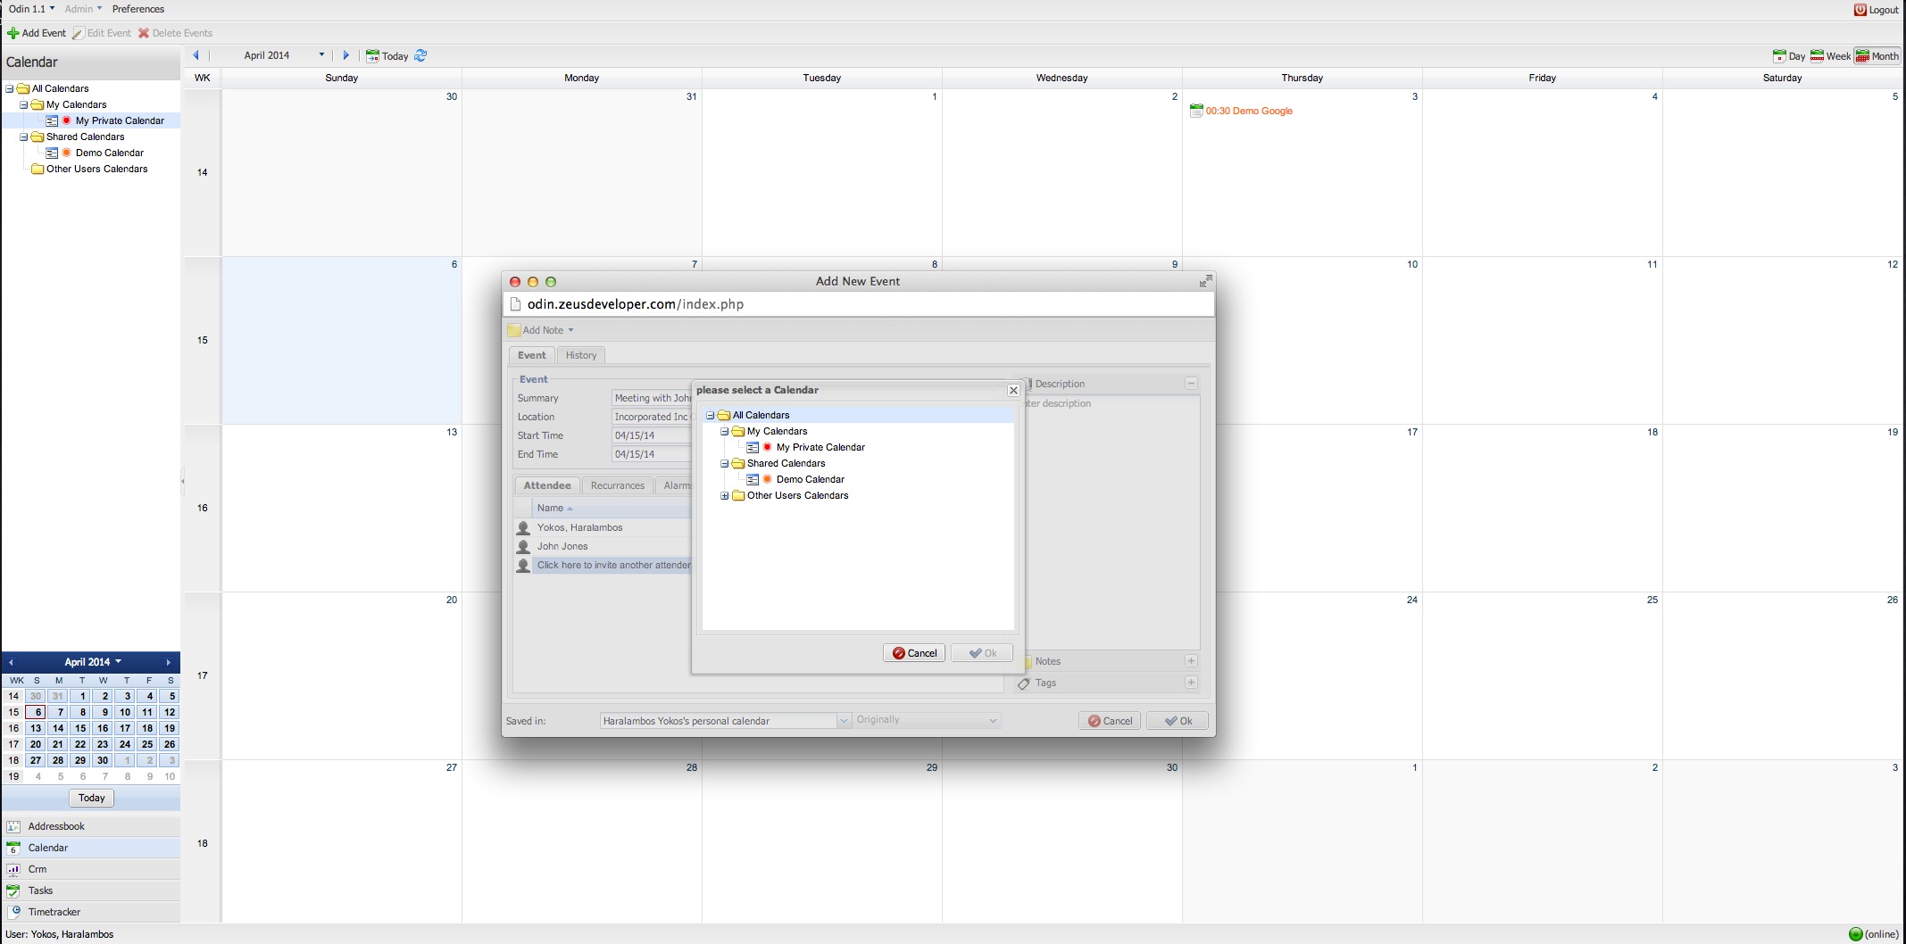Open the Recurrances tab
The height and width of the screenshot is (944, 1906).
(x=617, y=485)
